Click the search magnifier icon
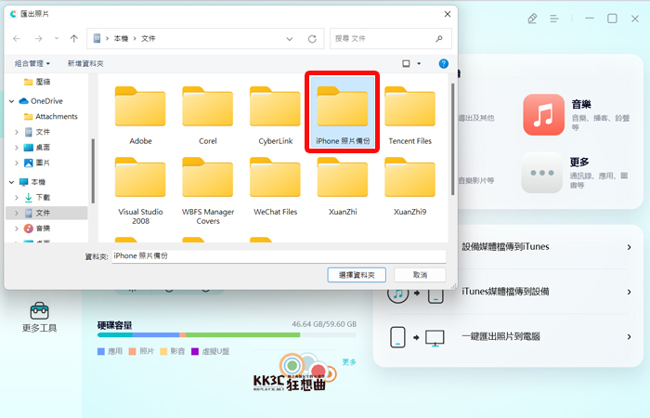 coord(439,39)
